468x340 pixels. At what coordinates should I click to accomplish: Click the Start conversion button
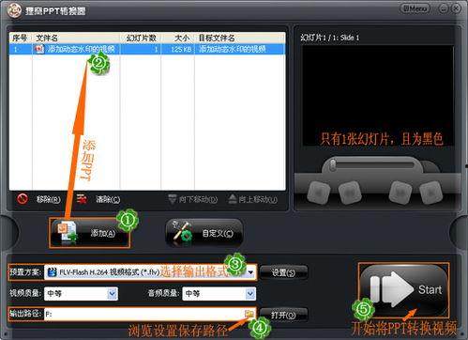403,290
